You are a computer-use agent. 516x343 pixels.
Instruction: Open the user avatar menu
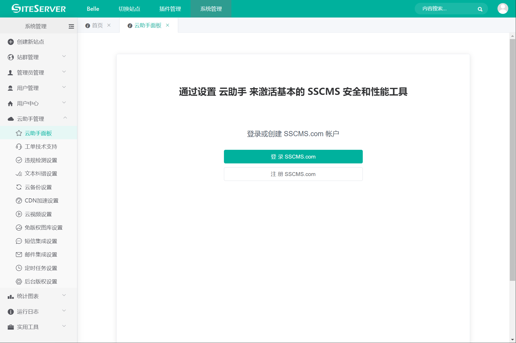click(502, 9)
